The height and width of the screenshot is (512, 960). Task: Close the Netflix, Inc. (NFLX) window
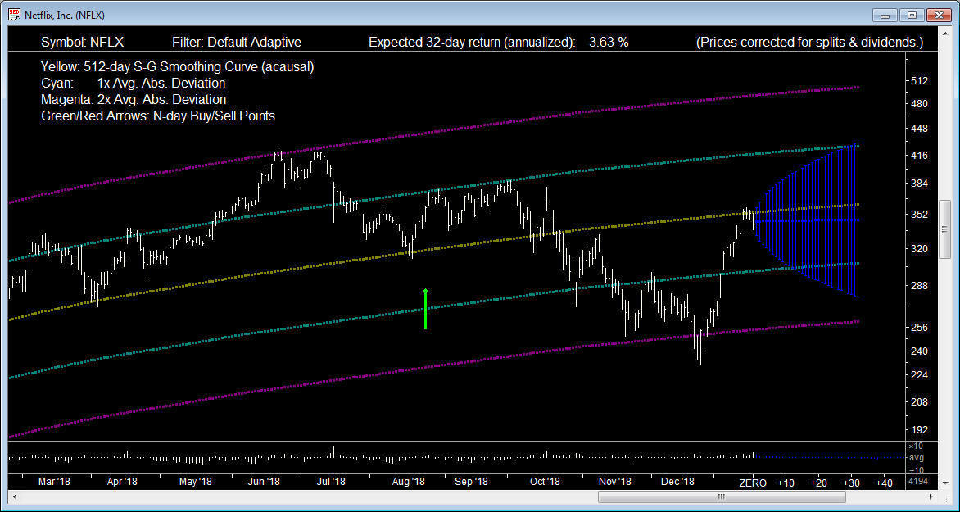[939, 16]
